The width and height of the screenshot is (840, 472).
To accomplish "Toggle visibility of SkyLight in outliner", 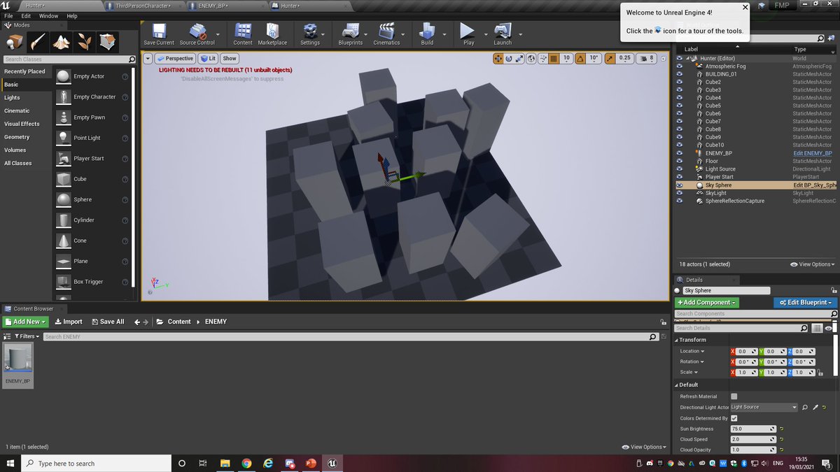I will 679,193.
